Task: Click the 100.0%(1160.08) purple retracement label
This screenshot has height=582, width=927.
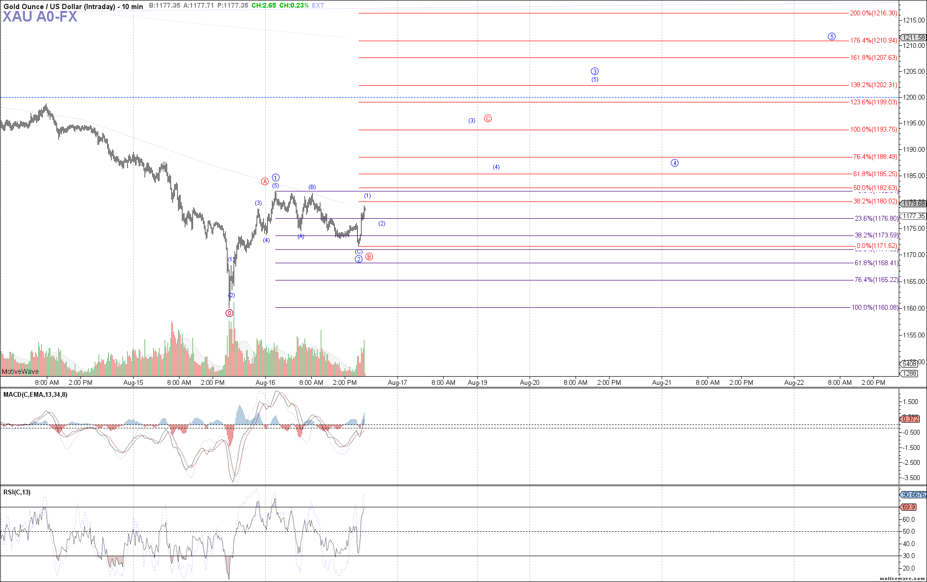Action: 874,307
